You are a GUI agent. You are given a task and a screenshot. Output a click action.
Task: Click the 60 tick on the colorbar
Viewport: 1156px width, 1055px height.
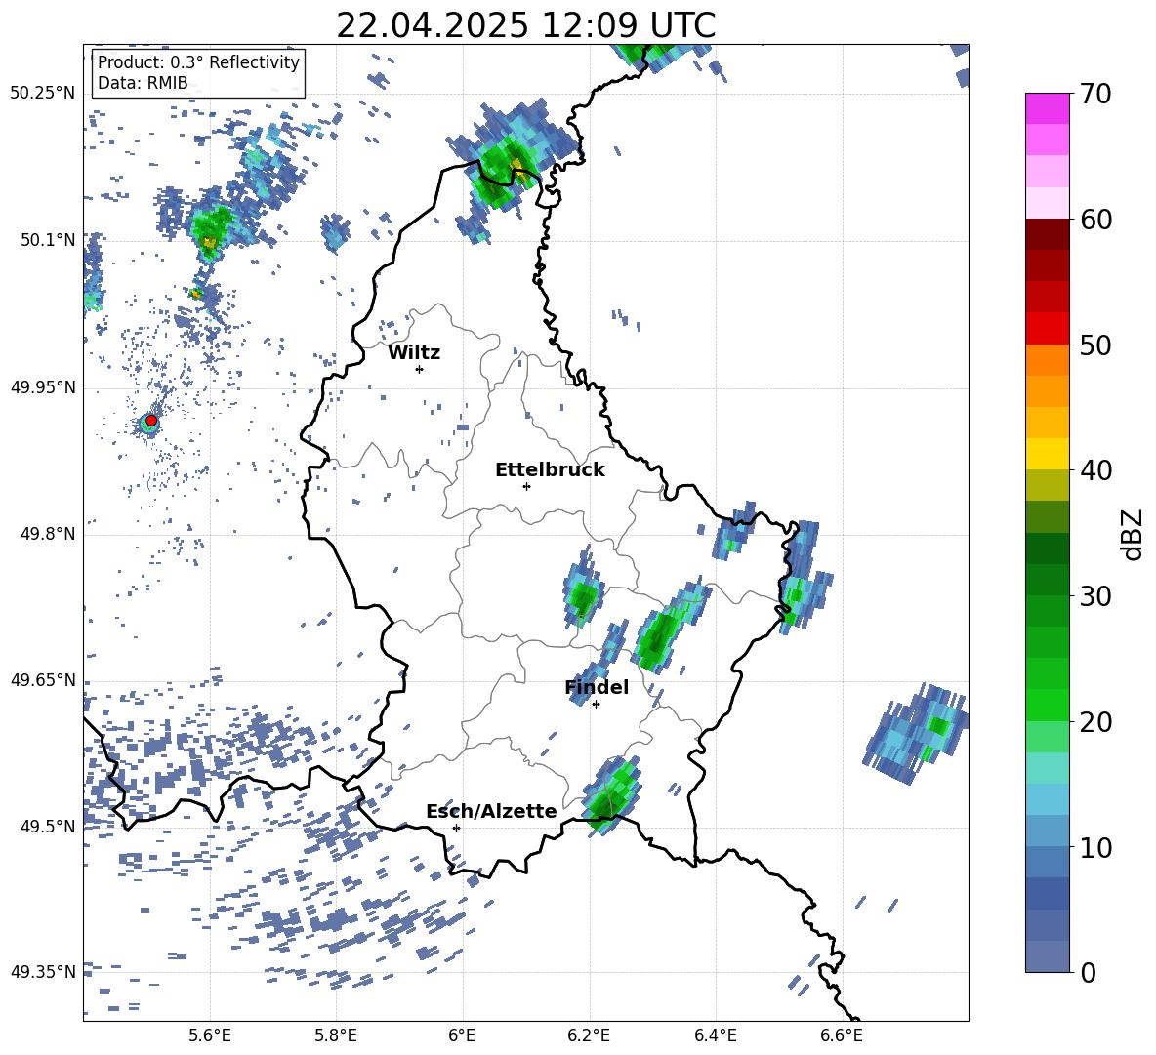point(1095,220)
